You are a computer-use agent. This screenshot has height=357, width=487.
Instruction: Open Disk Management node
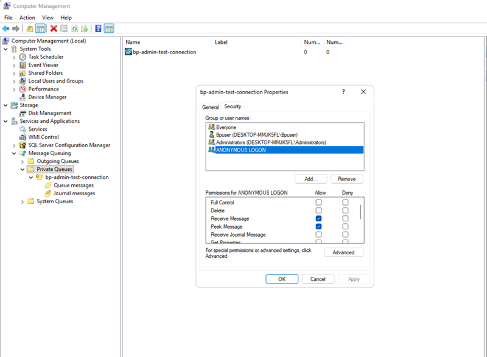(49, 113)
